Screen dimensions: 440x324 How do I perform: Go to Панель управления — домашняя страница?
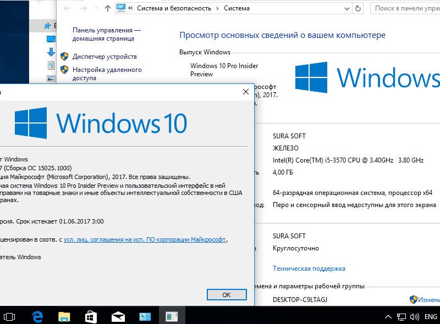106,34
